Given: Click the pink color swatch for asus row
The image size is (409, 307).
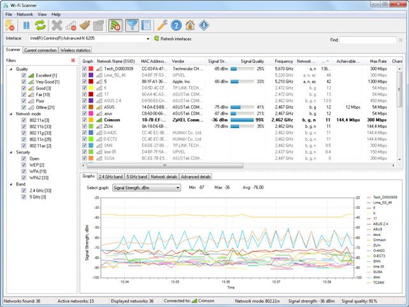Looking at the screenshot, I should pos(90,113).
